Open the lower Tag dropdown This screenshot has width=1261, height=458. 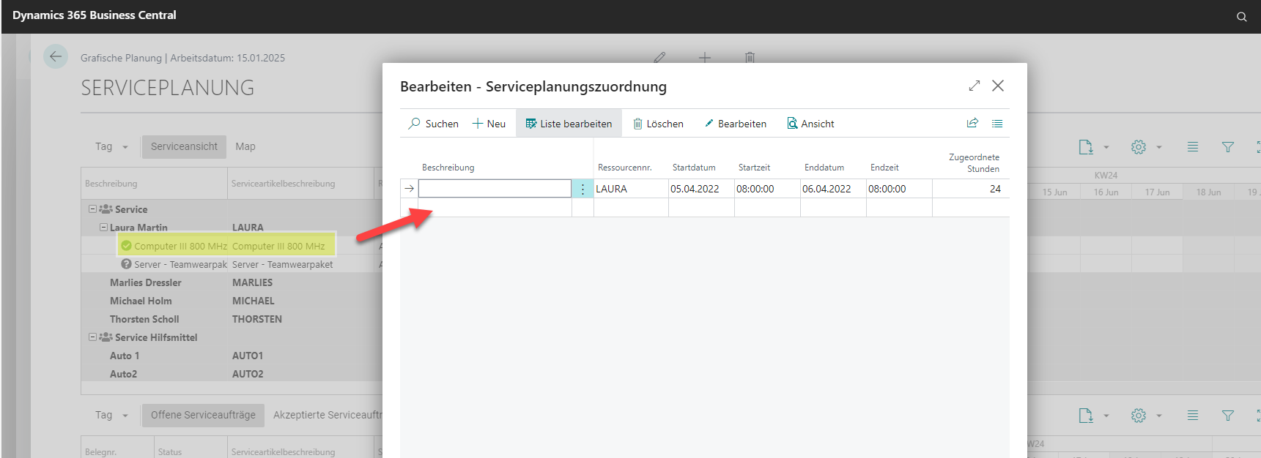point(111,415)
